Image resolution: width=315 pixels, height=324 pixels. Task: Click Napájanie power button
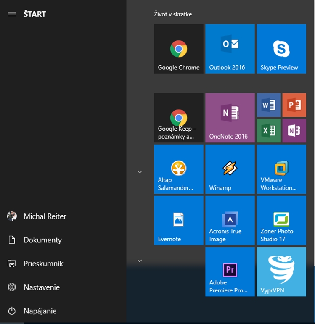(x=40, y=311)
